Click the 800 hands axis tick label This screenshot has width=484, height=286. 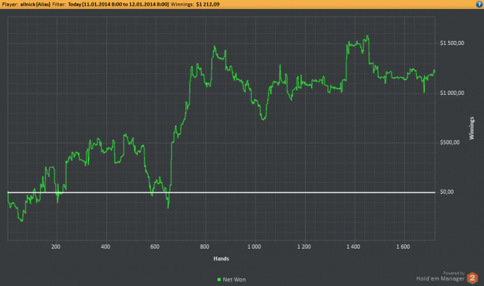[205, 247]
